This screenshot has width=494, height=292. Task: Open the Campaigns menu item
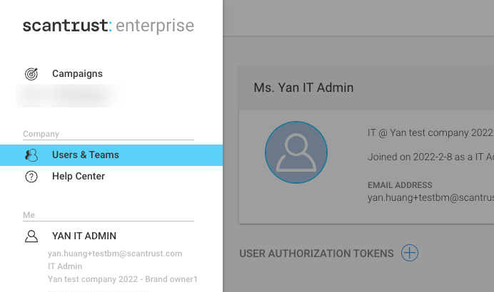pos(77,74)
